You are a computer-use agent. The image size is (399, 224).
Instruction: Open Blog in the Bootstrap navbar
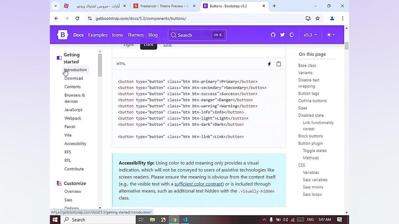[153, 35]
